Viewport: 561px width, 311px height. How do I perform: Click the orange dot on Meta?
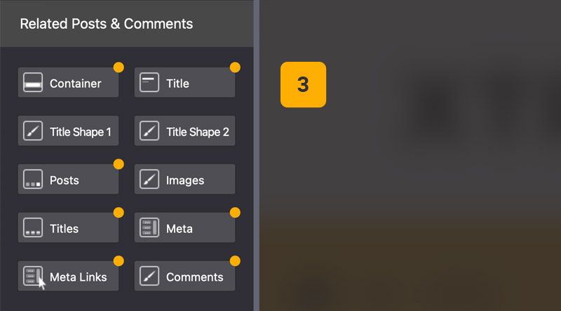pyautogui.click(x=235, y=213)
